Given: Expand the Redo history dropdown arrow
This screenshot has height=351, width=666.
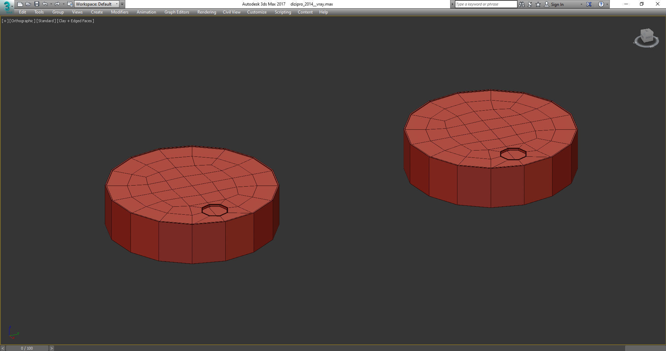Looking at the screenshot, I should coord(64,4).
